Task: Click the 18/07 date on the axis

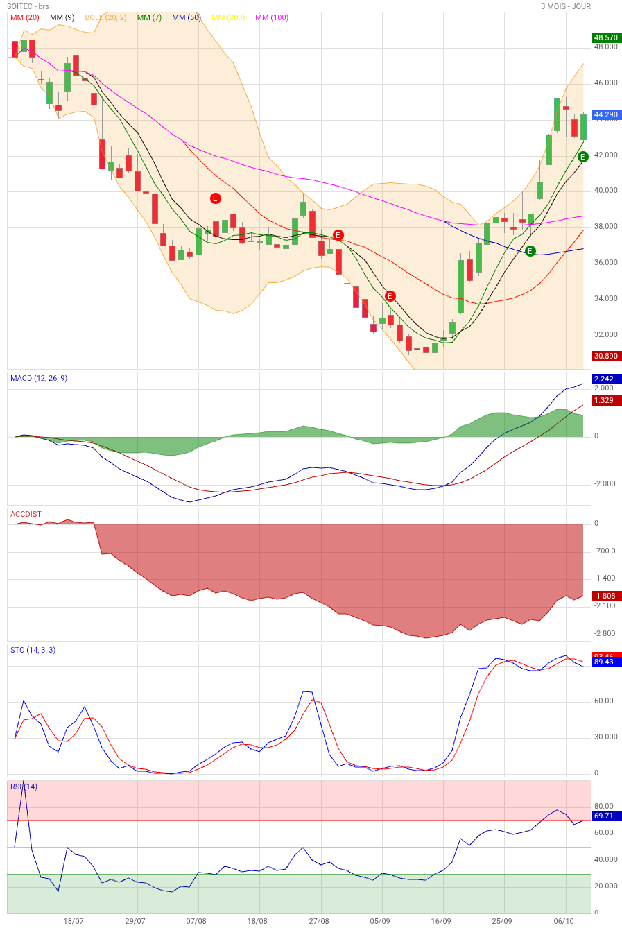Action: (74, 922)
